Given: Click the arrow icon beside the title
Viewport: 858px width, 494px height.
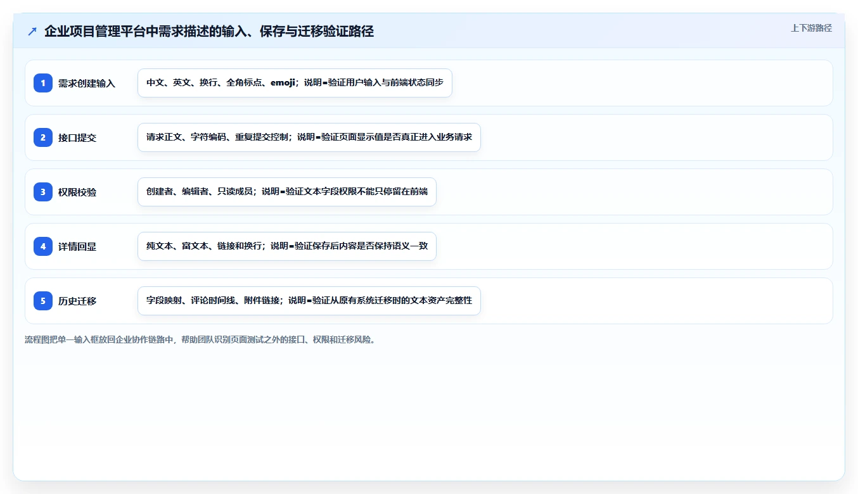Looking at the screenshot, I should point(32,31).
